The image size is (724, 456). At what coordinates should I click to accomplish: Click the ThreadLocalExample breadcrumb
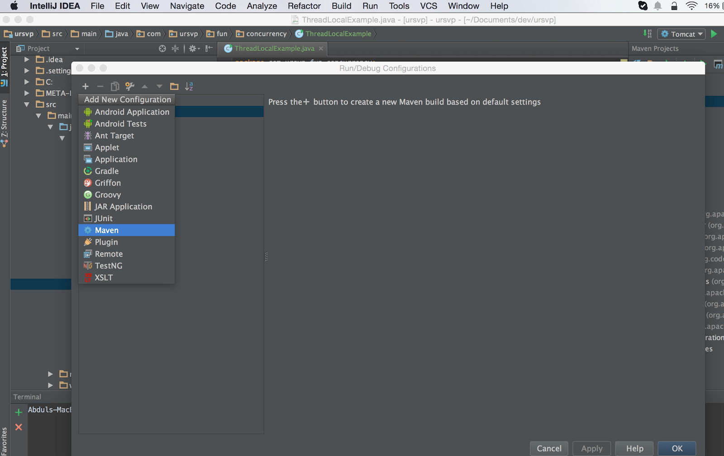point(333,34)
